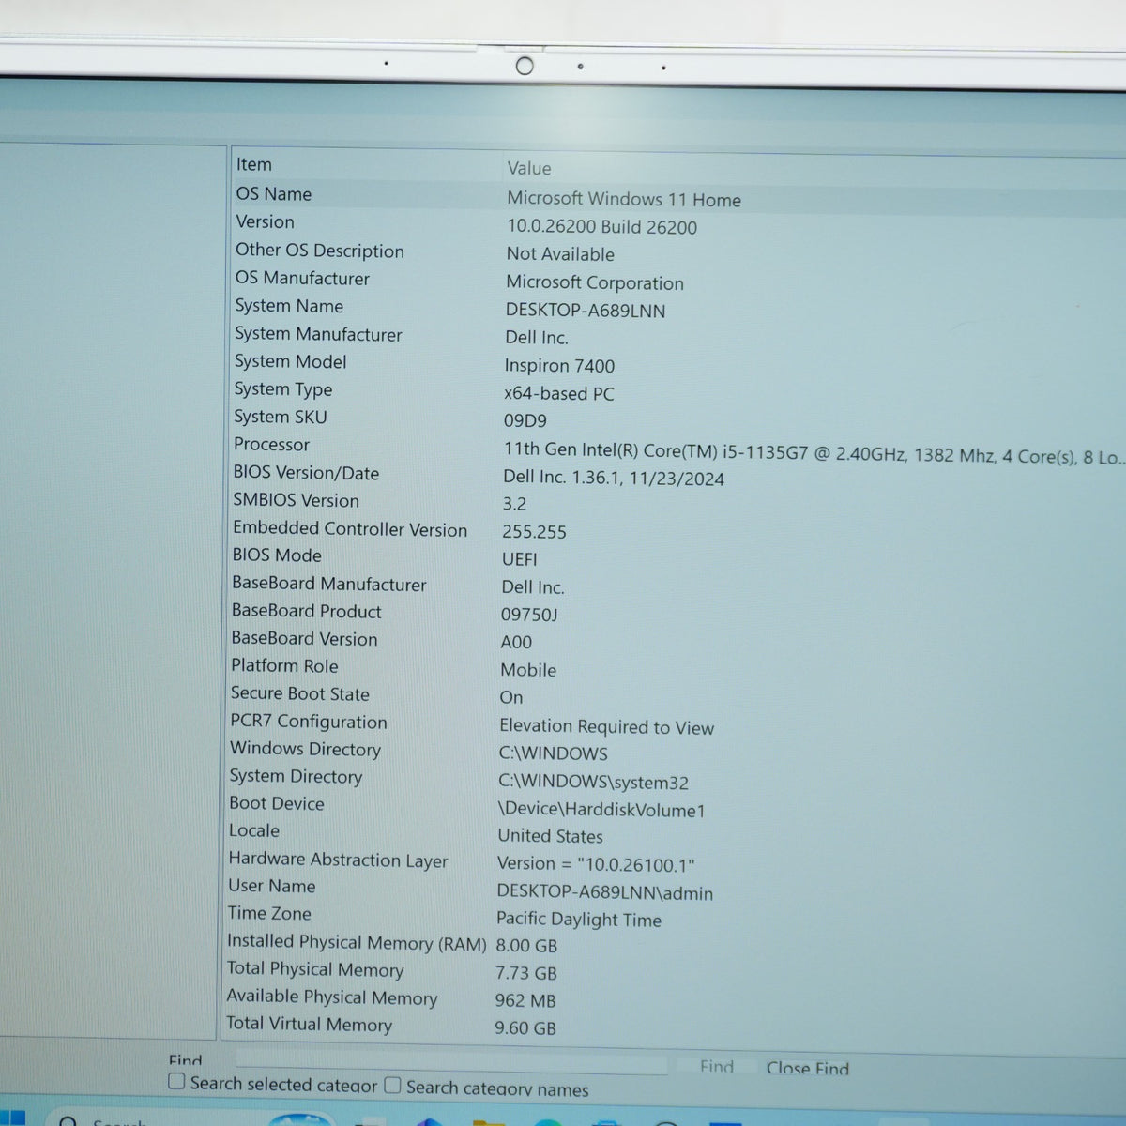This screenshot has height=1126, width=1126.
Task: Select the PCR7 Configuration row
Action: coord(676,723)
